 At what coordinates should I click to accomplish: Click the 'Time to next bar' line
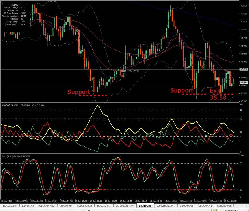[x=14, y=16]
